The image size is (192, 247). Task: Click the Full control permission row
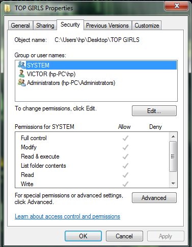pos(92,138)
